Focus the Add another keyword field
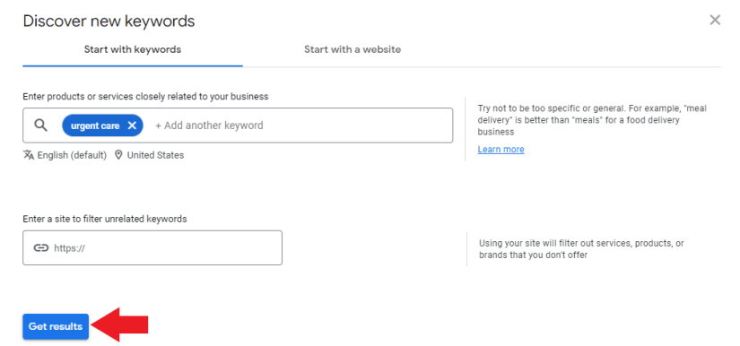Screen dimensions: 740x346 coord(302,125)
